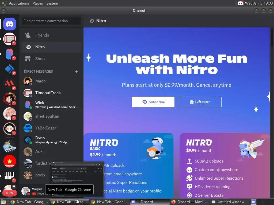Click sheit.soultan's avatar in direct messages
The image size is (274, 205).
pyautogui.click(x=28, y=116)
